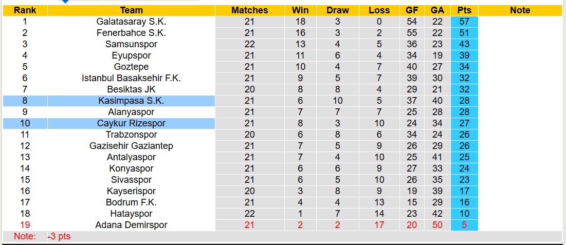Click the Draw column header
566x245 pixels.
pos(337,10)
